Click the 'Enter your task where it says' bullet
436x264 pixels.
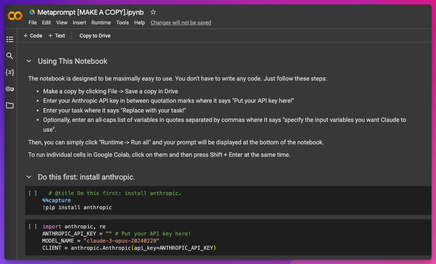(114, 110)
